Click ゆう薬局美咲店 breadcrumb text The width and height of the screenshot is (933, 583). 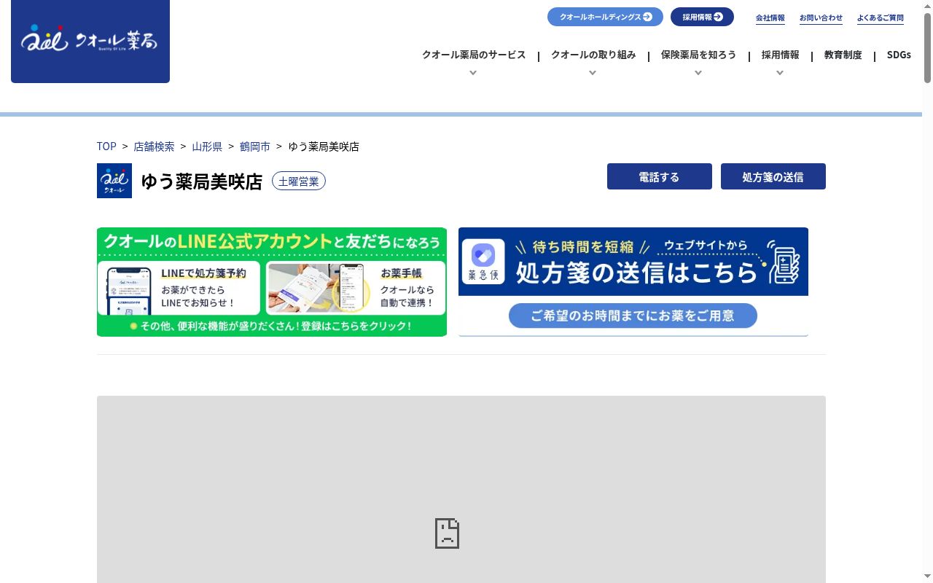pos(324,146)
